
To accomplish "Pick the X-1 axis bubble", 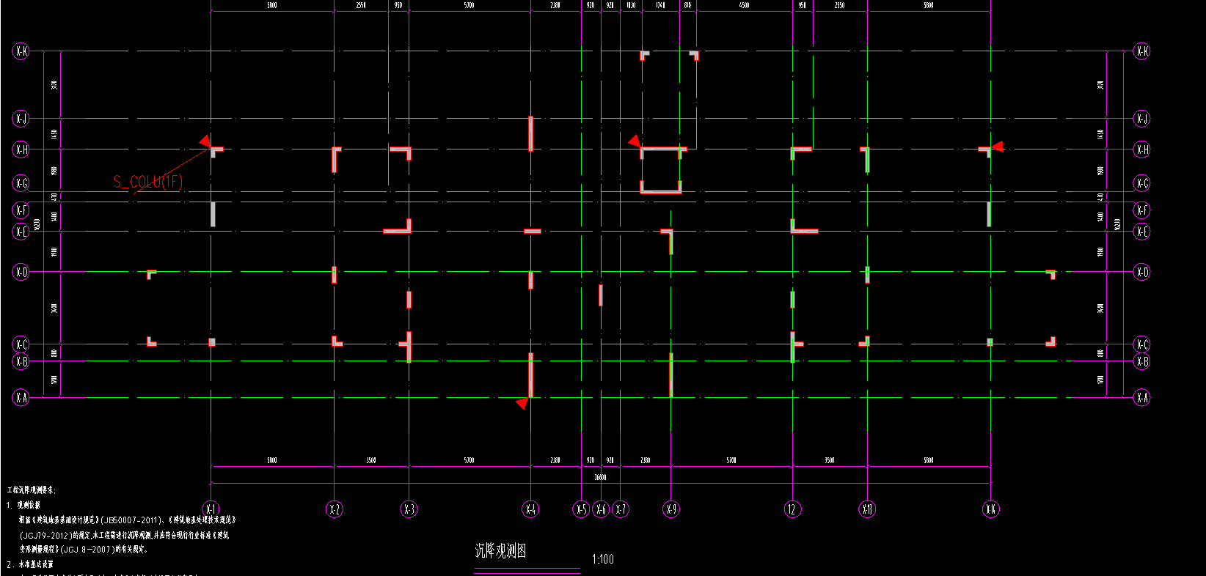I will (x=211, y=509).
